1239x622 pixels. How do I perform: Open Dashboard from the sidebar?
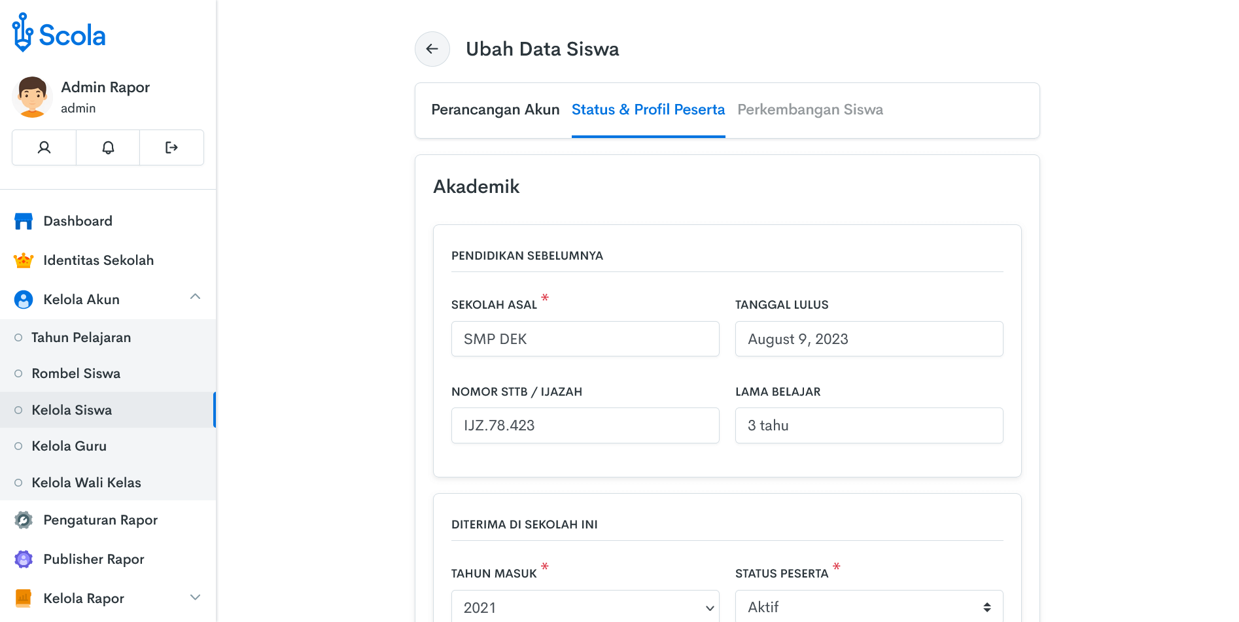pyautogui.click(x=77, y=221)
